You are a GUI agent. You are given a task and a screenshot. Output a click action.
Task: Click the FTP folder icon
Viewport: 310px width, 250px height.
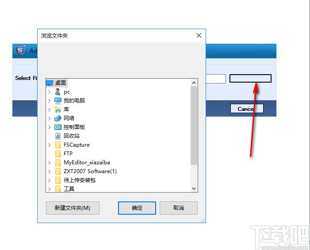pyautogui.click(x=58, y=154)
